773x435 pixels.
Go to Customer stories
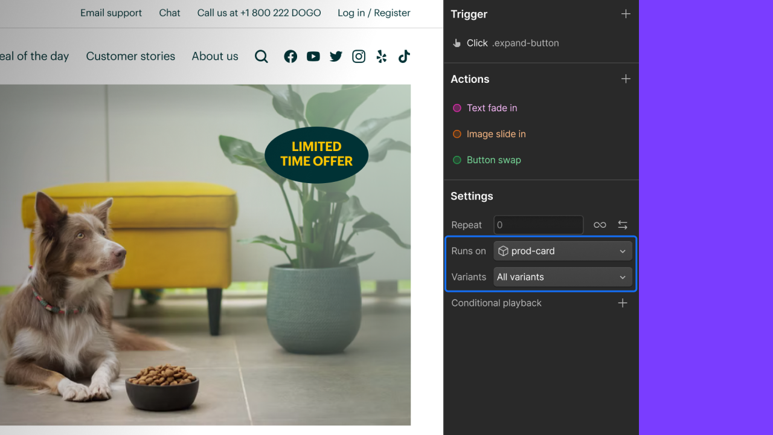click(130, 56)
